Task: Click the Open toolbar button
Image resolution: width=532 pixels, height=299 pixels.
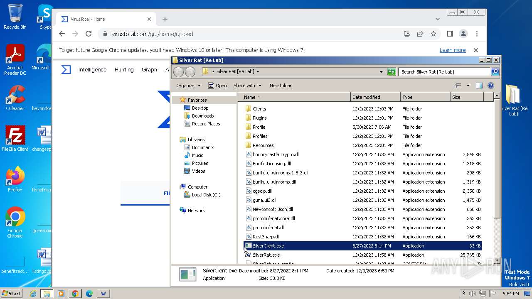Action: coord(217,86)
